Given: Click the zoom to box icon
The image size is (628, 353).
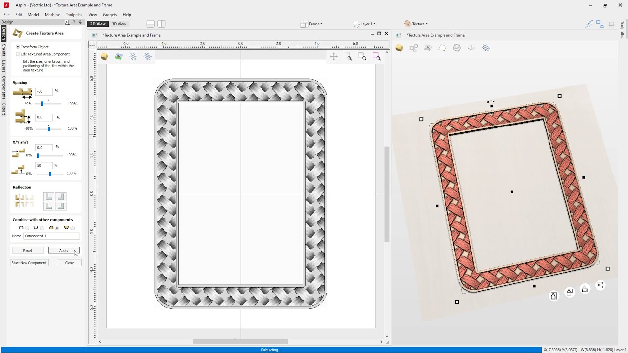Looking at the screenshot, I should (x=348, y=57).
